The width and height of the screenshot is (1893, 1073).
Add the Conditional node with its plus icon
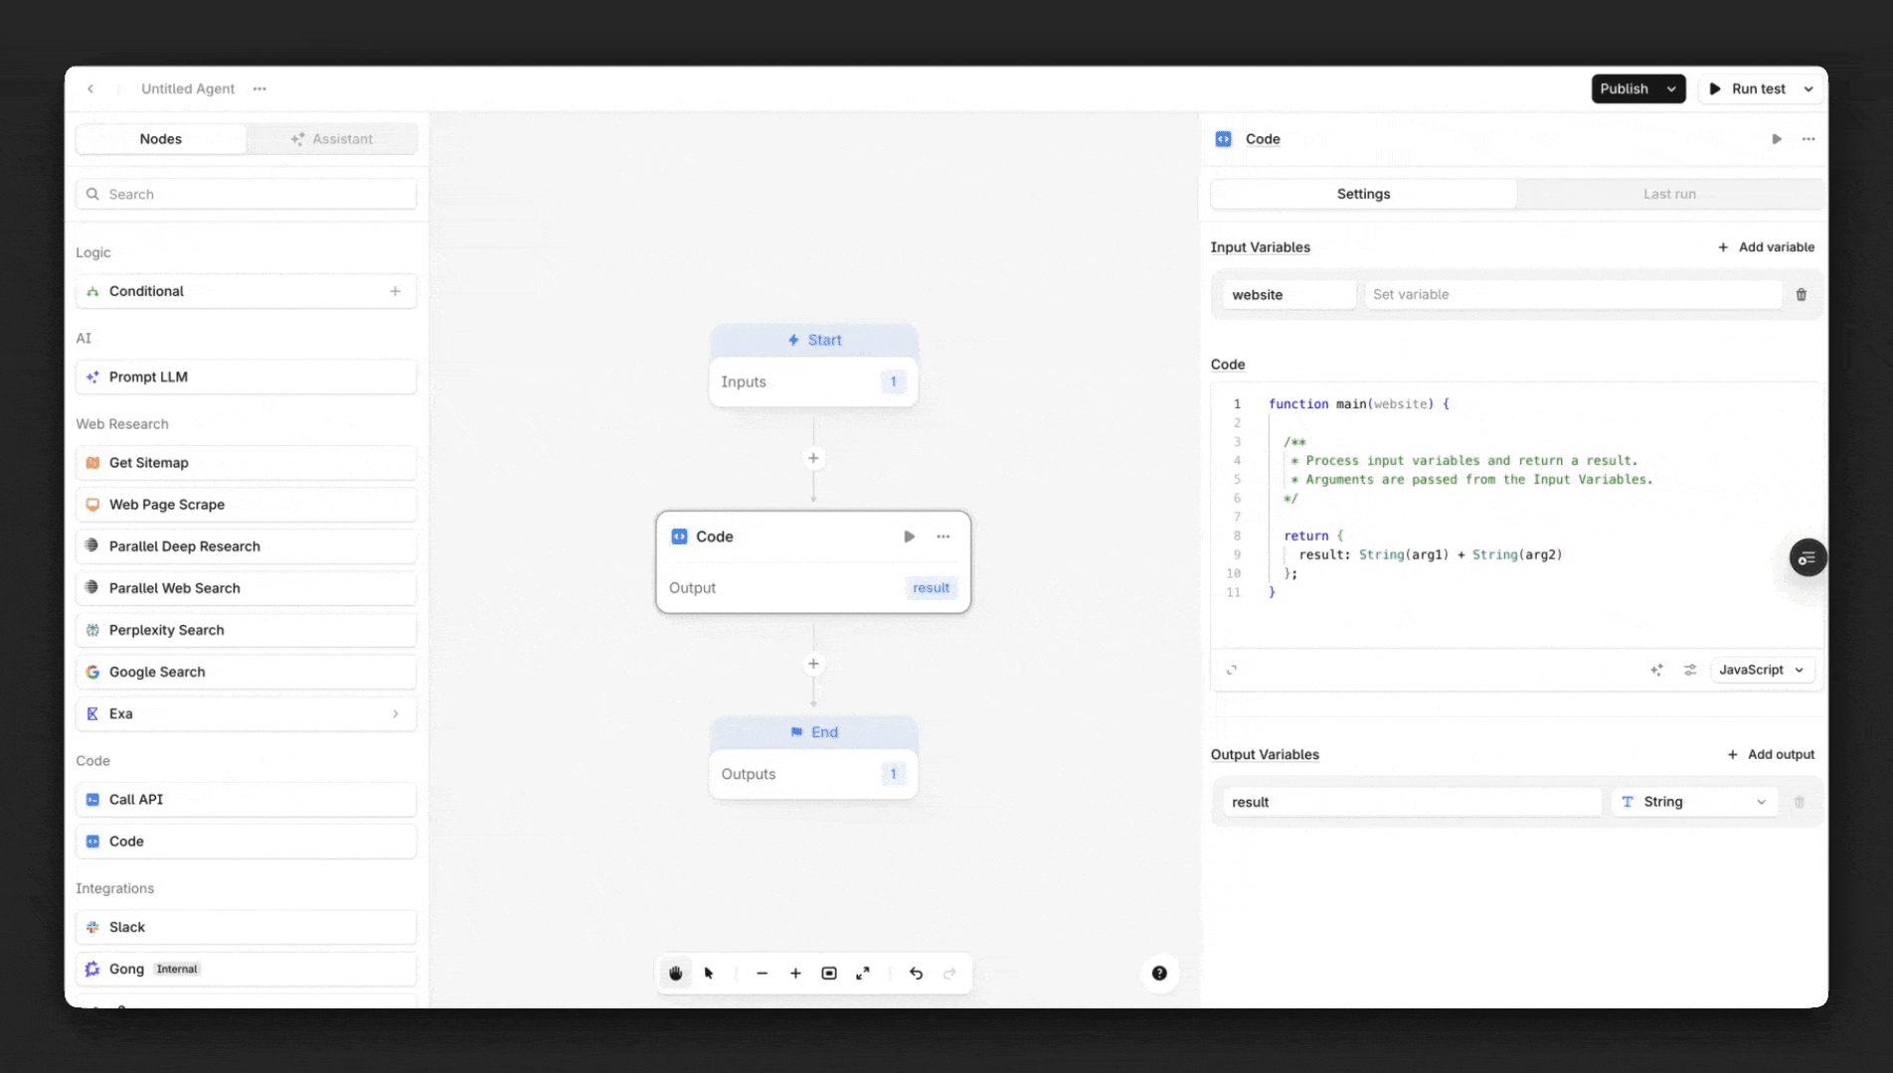point(396,291)
